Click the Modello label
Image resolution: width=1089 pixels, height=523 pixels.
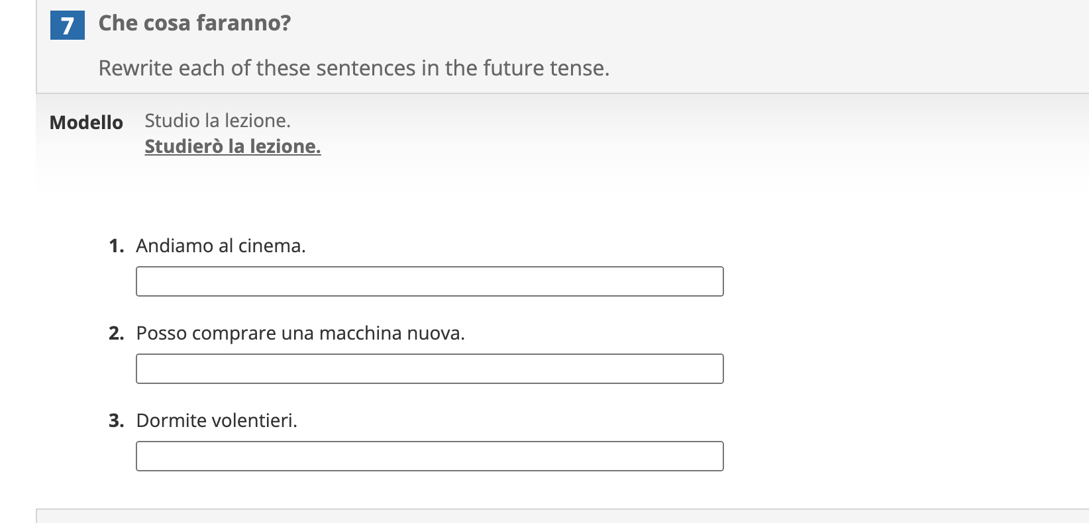[85, 122]
